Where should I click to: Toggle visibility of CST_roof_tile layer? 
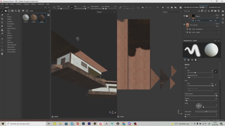[x=184, y=24]
